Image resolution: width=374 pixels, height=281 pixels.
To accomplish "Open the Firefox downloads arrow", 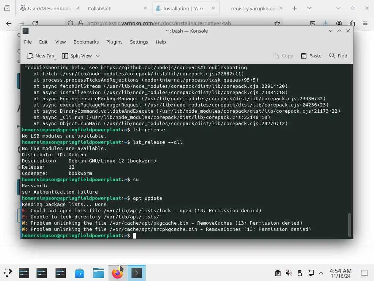I will point(325,23).
